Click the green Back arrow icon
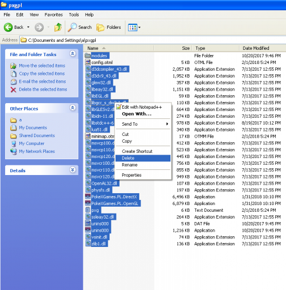This screenshot has height=290, width=286. 8,27
